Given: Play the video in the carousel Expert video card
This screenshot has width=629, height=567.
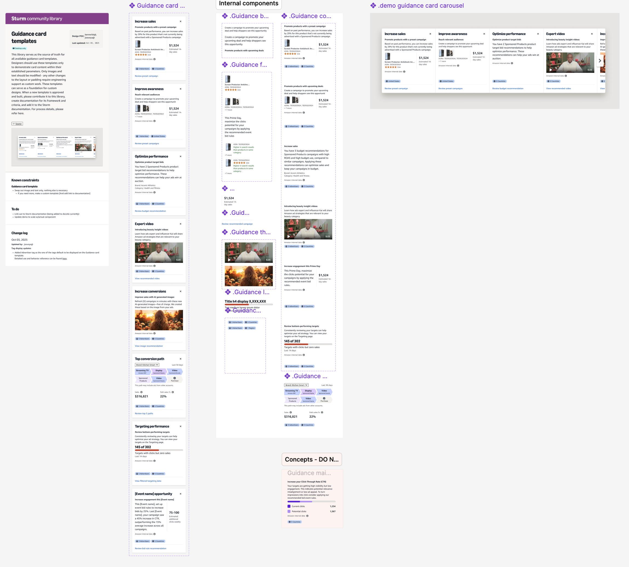Looking at the screenshot, I should (x=550, y=70).
